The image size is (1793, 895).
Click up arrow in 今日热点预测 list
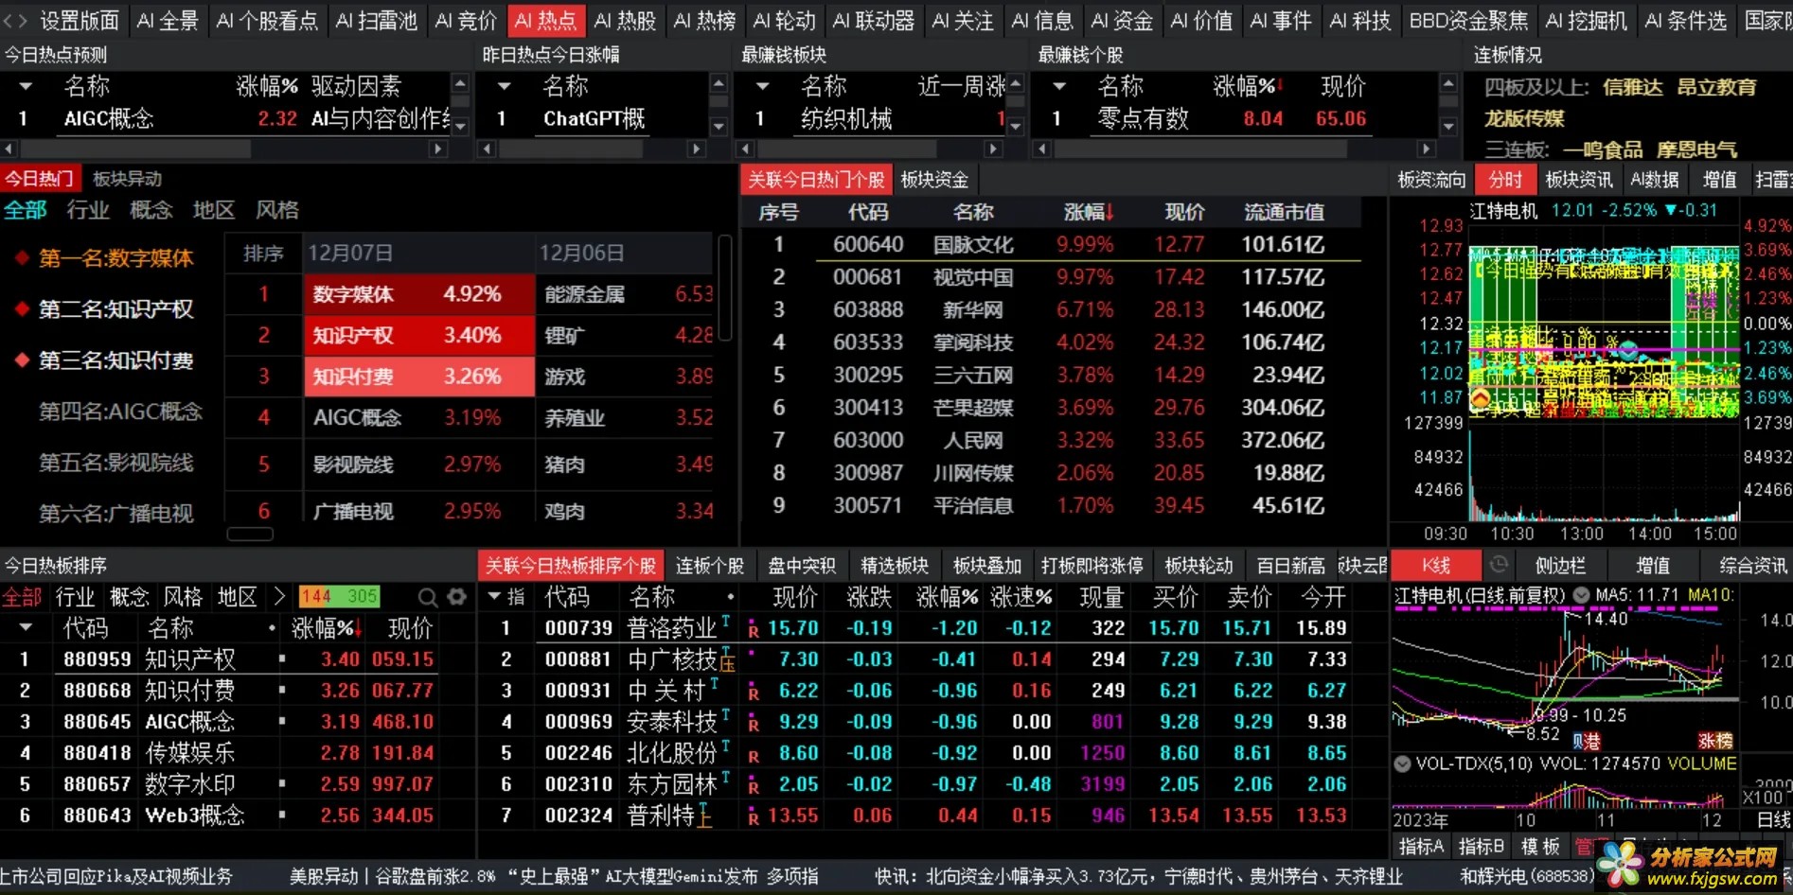(x=460, y=83)
